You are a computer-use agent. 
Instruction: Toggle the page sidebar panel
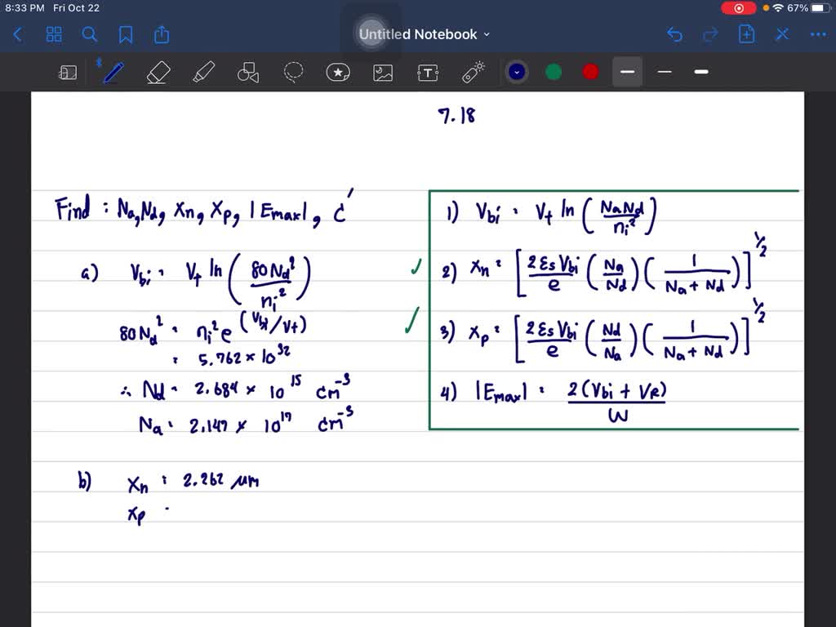click(x=68, y=72)
